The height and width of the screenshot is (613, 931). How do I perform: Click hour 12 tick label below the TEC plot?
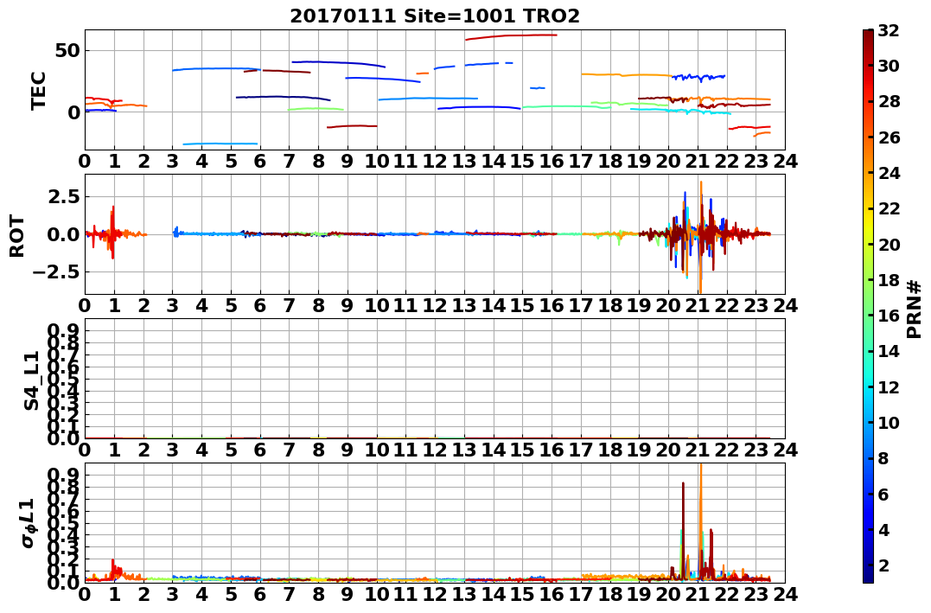(x=435, y=161)
